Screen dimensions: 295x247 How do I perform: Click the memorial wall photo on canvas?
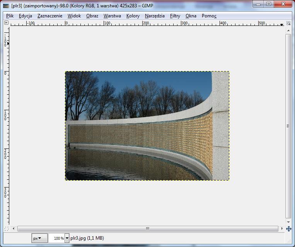(x=147, y=126)
